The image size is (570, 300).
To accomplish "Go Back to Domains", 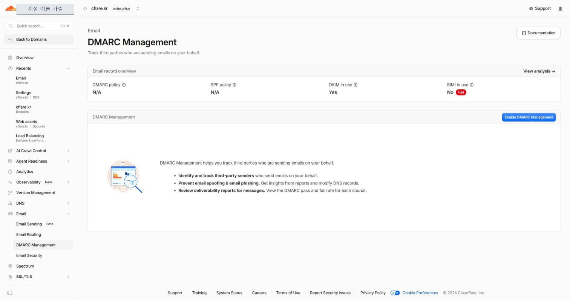I will (x=39, y=40).
